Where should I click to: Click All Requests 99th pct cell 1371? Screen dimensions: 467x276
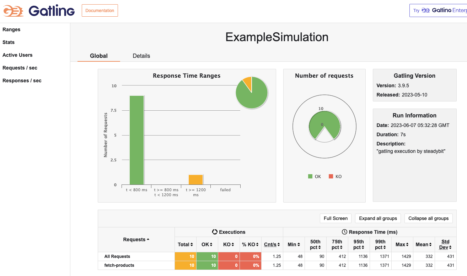point(381,256)
